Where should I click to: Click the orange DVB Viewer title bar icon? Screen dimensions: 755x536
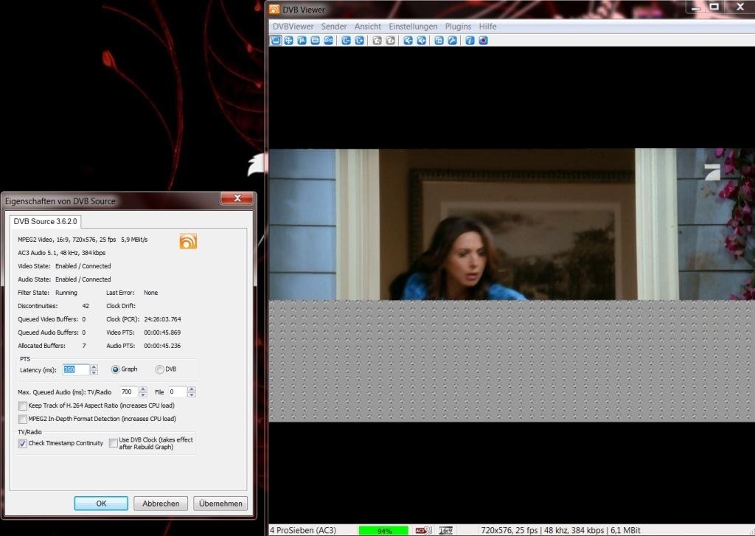coord(274,9)
